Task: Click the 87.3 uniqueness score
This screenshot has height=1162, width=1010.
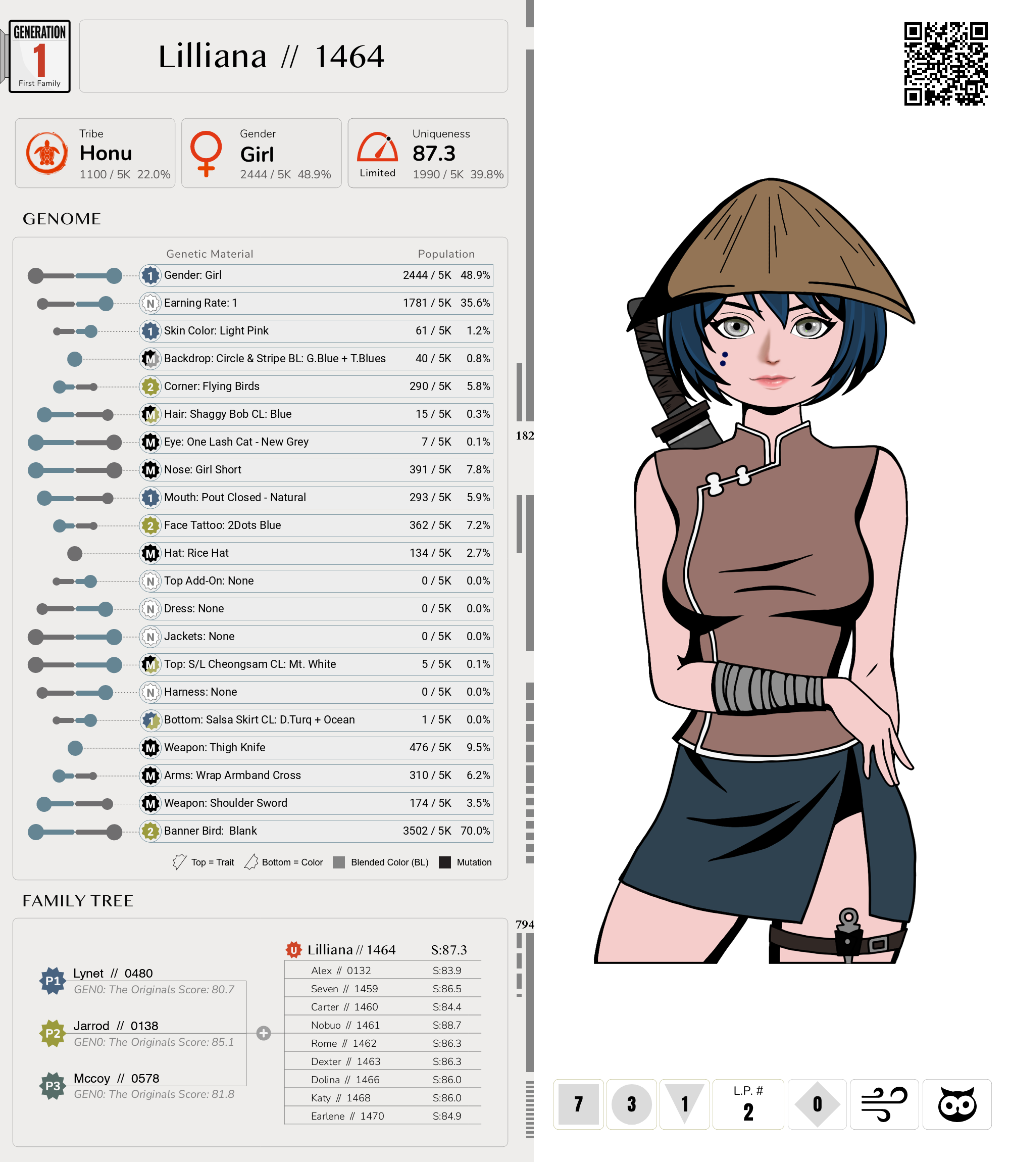Action: point(433,154)
